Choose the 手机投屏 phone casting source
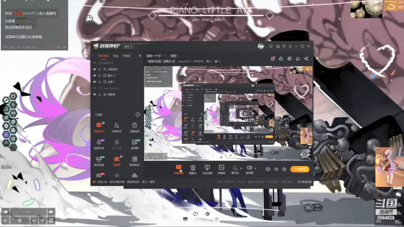 207,169
